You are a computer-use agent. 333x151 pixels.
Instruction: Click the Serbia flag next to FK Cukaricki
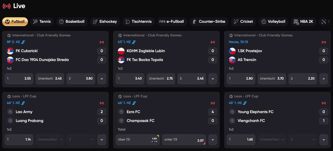(10, 51)
